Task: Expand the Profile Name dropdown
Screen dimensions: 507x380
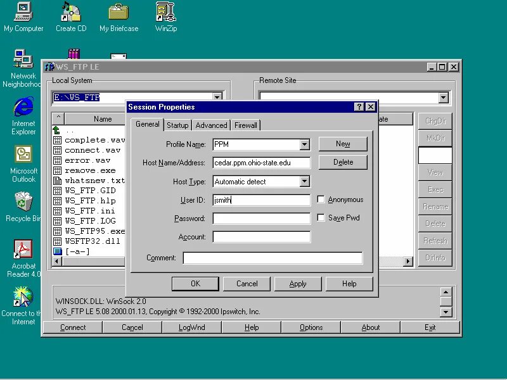Action: pos(304,144)
